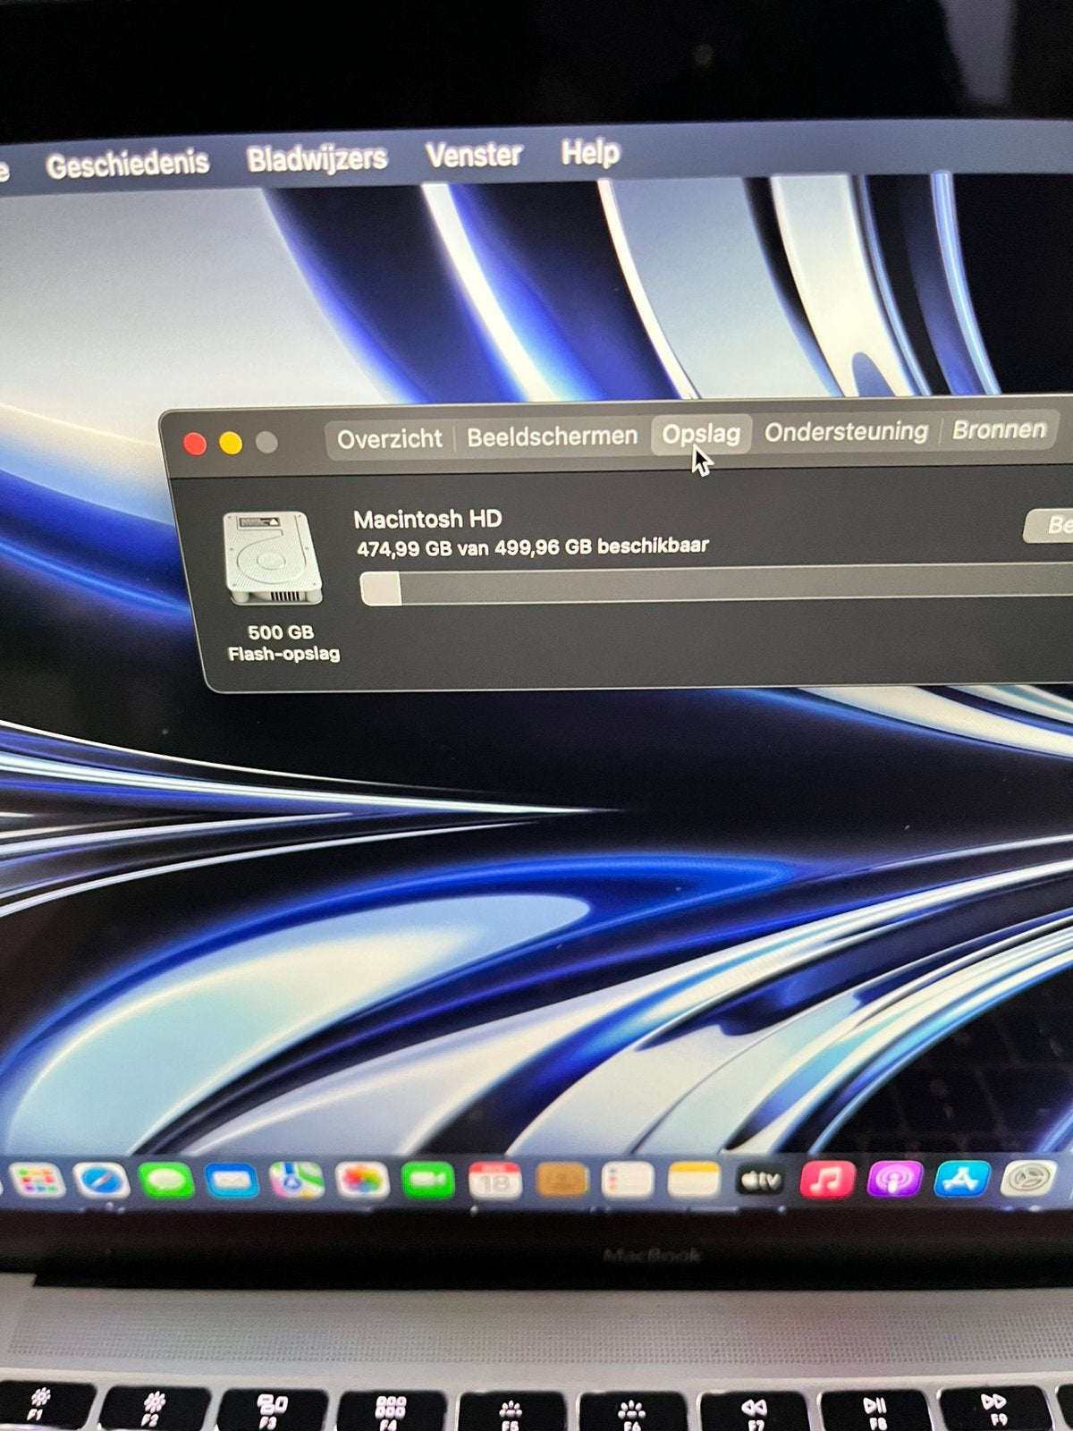Launch Photos from the Dock
Screen dimensions: 1073x1431
362,1181
